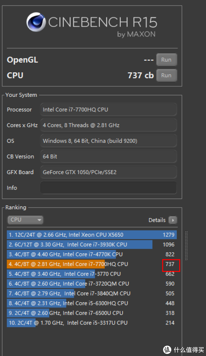Viewport: 206px width, 356px height.
Task: Select ranking row Intel Core i7-4770K
Action: pyautogui.click(x=92, y=254)
